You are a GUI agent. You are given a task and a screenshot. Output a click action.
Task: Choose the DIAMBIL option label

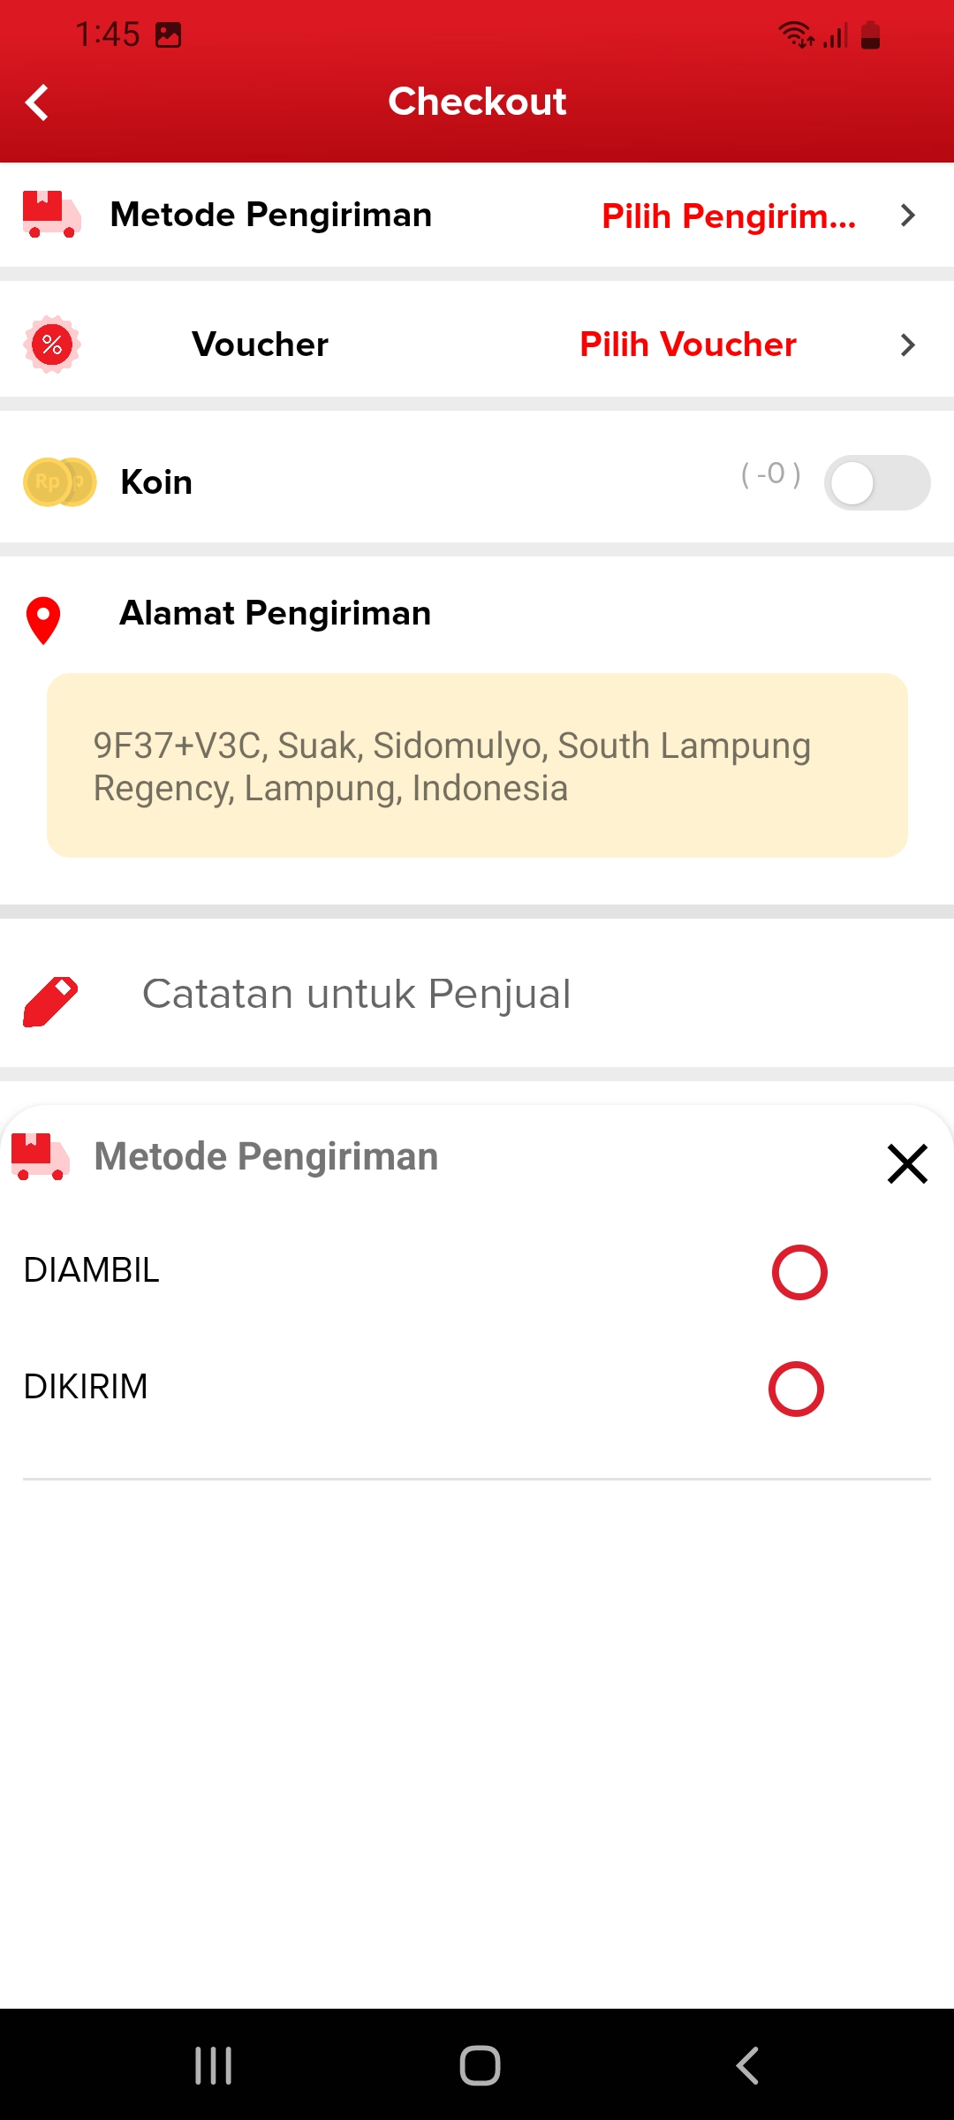92,1270
